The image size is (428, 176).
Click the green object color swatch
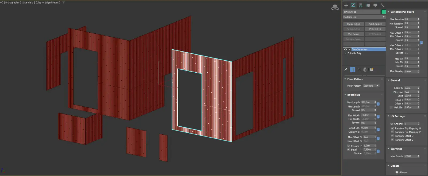click(x=384, y=12)
